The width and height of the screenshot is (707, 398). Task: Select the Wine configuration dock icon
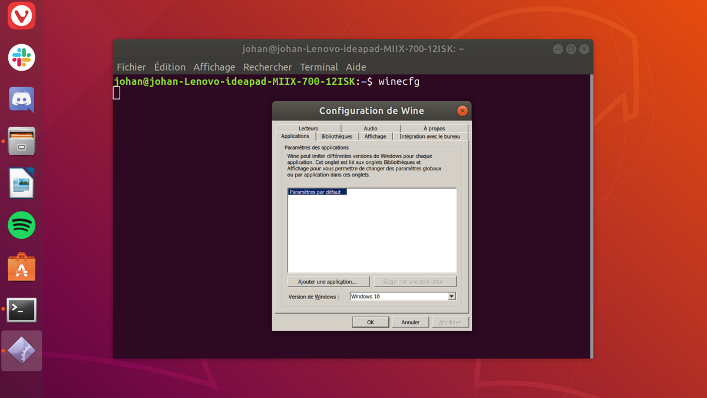click(22, 351)
